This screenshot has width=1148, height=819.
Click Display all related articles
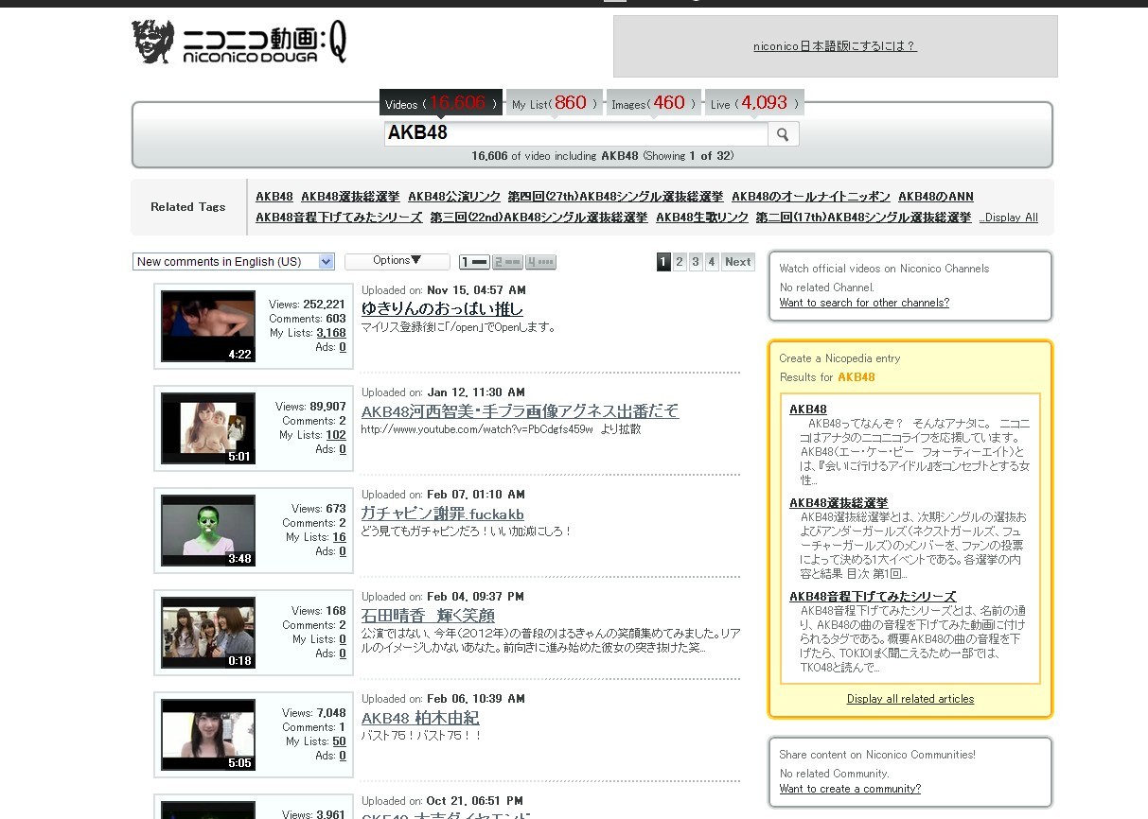point(910,699)
